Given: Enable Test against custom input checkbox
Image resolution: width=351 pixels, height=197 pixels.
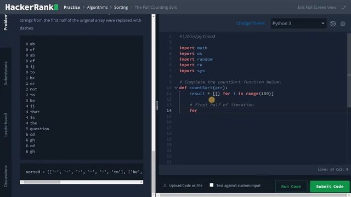Looking at the screenshot, I should pos(212,185).
